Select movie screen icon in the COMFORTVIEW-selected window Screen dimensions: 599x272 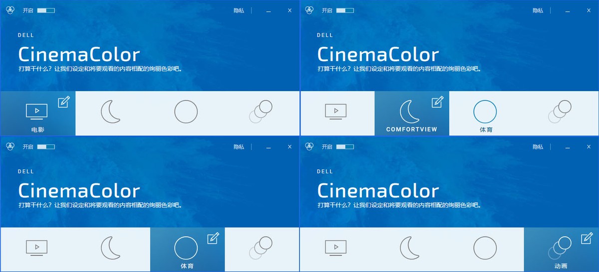coord(336,112)
